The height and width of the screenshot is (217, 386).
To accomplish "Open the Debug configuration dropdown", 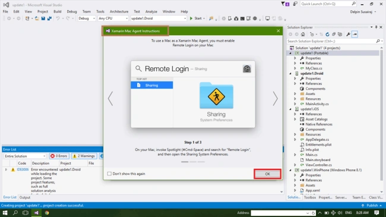I will coord(87,18).
